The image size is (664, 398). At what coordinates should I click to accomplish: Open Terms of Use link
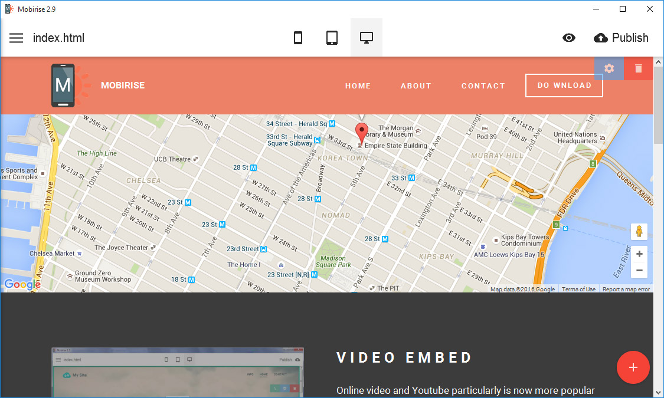(x=578, y=290)
